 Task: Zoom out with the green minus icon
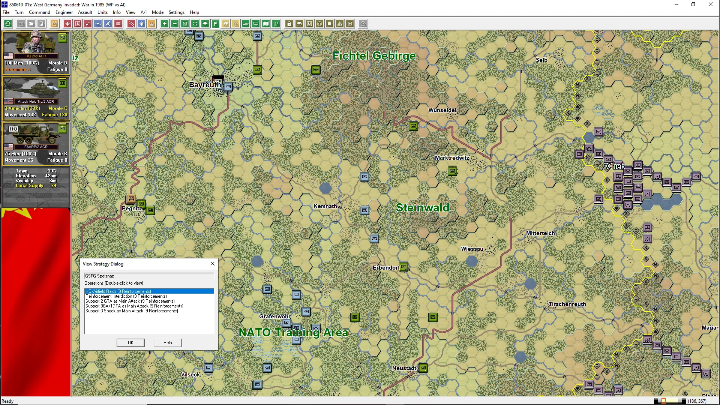(175, 24)
